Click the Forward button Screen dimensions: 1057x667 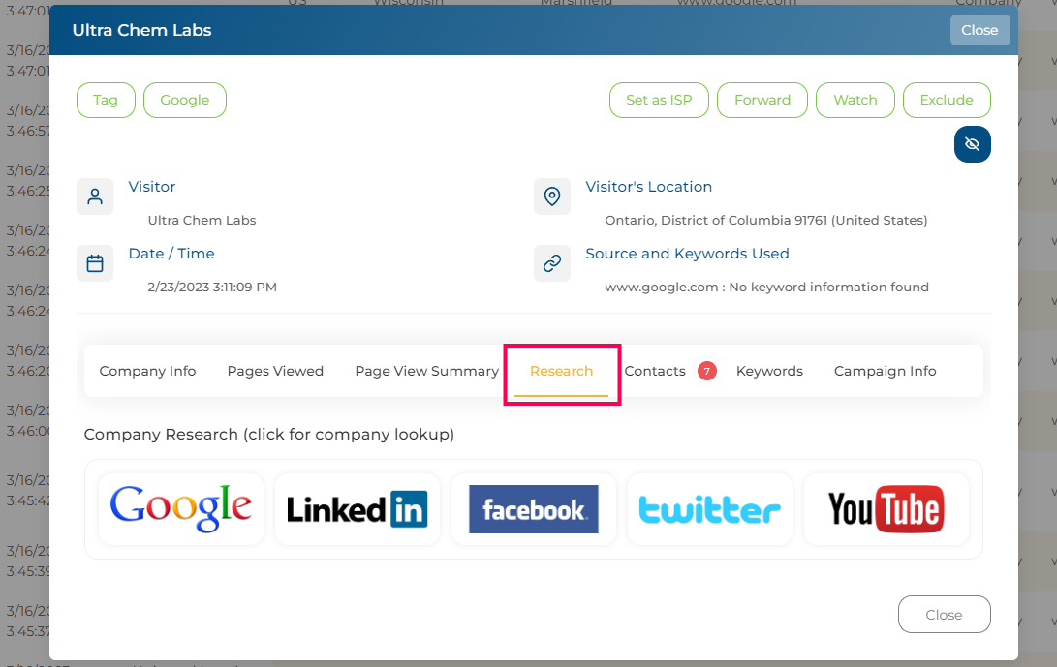pyautogui.click(x=762, y=101)
